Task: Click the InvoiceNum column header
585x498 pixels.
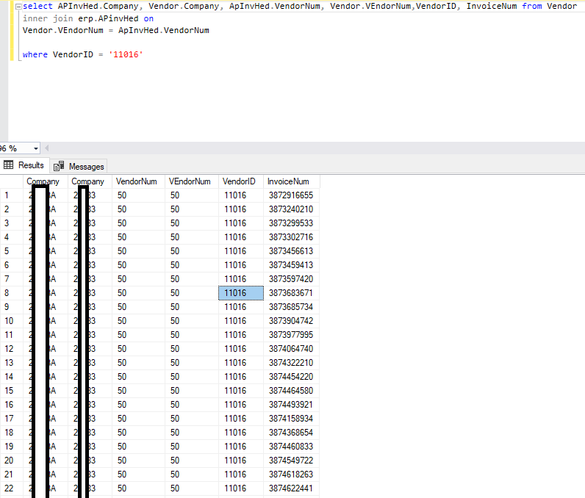Action: pyautogui.click(x=288, y=181)
